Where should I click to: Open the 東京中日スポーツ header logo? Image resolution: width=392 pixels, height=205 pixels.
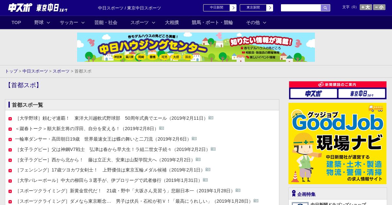point(52,8)
